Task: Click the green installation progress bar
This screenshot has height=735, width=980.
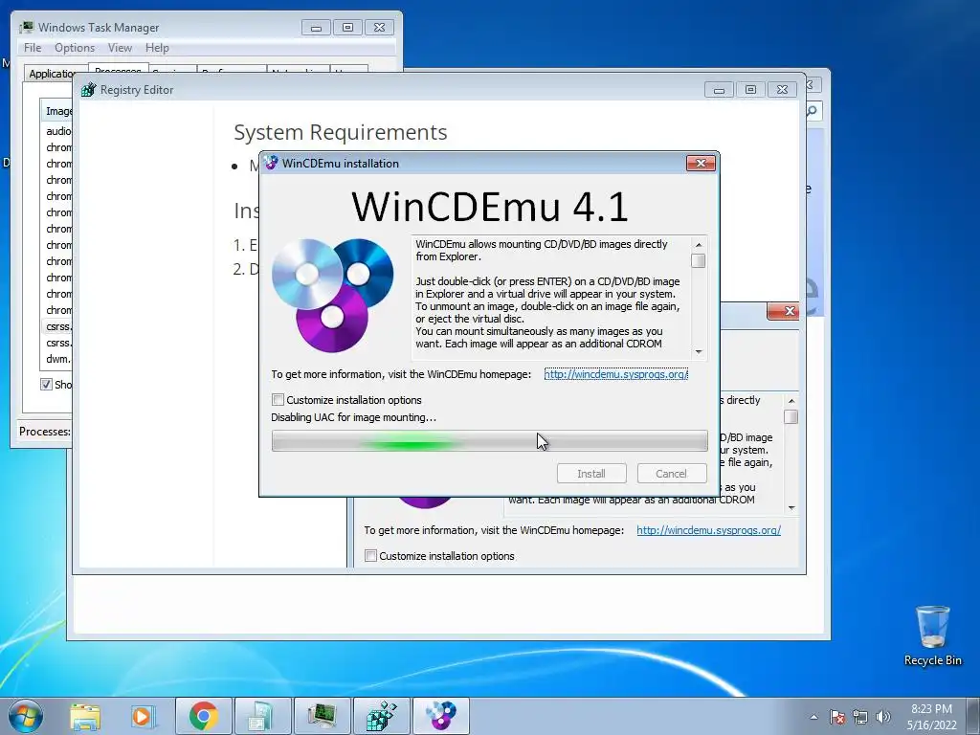Action: coord(489,441)
